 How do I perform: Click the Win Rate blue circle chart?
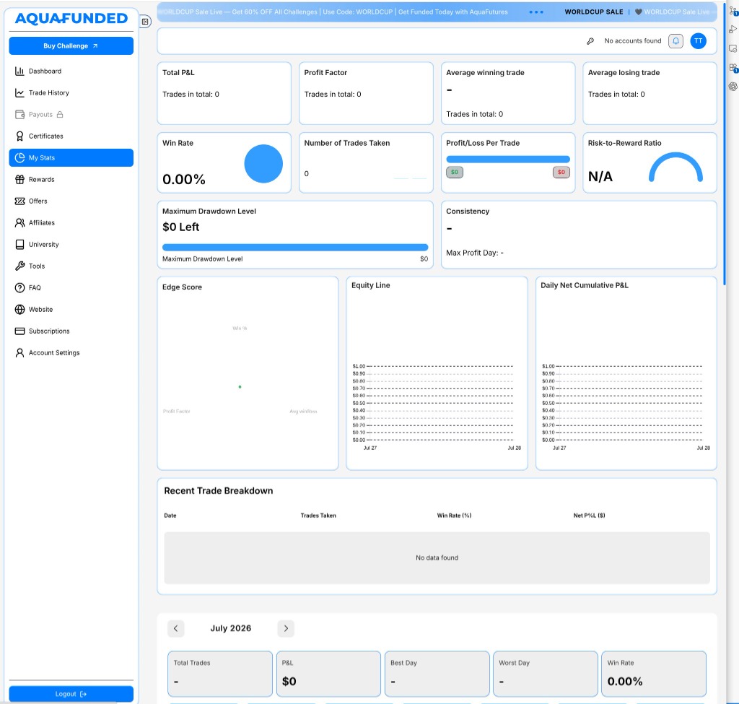(263, 164)
